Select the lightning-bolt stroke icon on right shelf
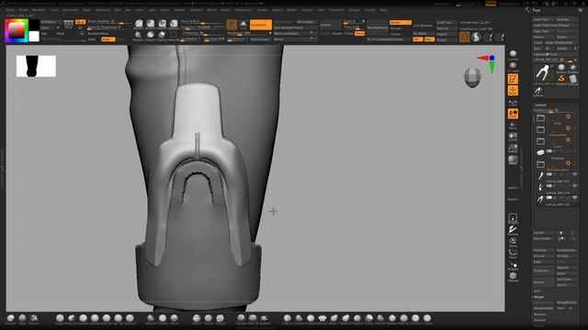Image resolution: width=588 pixels, height=330 pixels. pyautogui.click(x=513, y=229)
